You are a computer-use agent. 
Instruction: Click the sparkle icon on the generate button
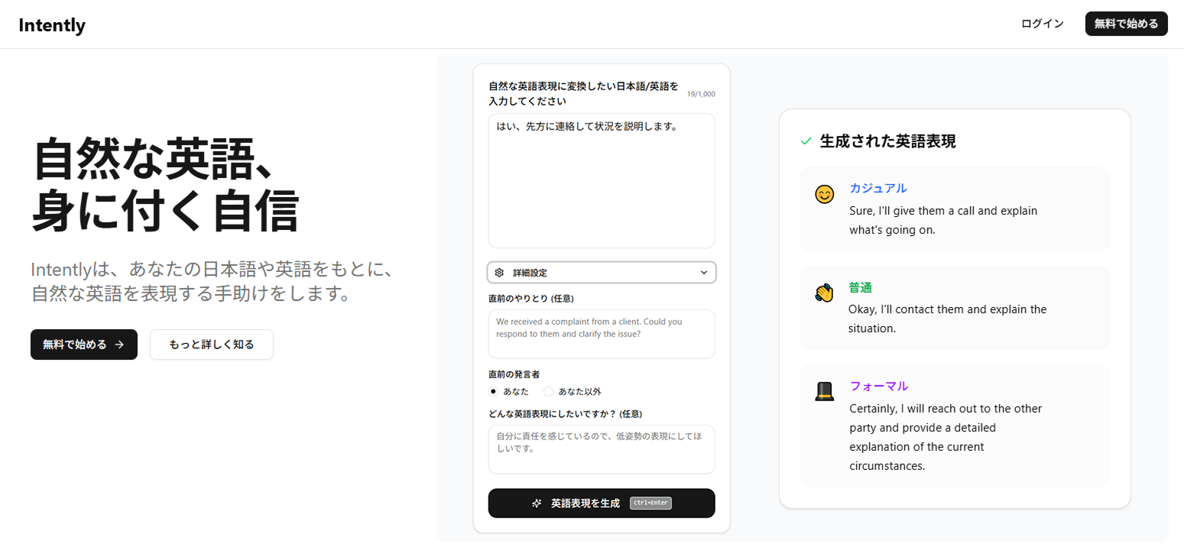tap(537, 503)
